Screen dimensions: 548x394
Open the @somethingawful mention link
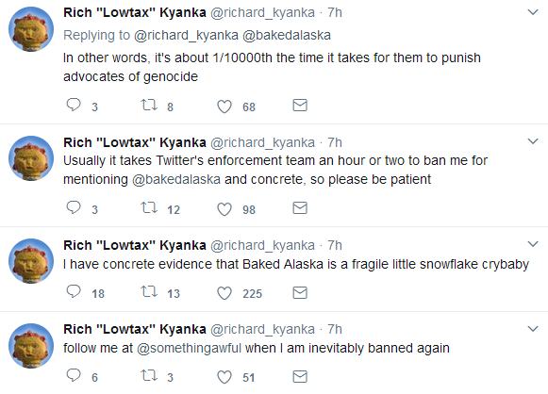tap(189, 348)
